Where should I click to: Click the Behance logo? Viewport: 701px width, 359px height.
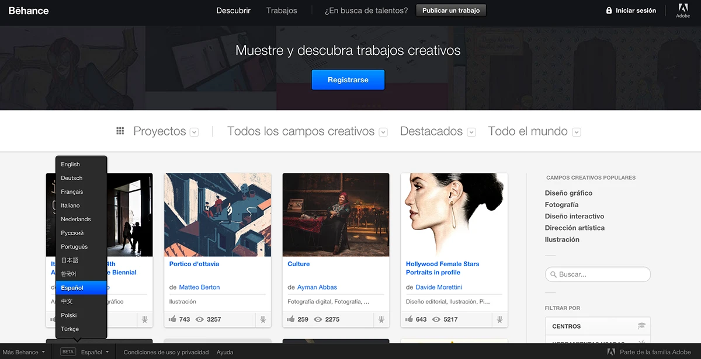pos(29,11)
